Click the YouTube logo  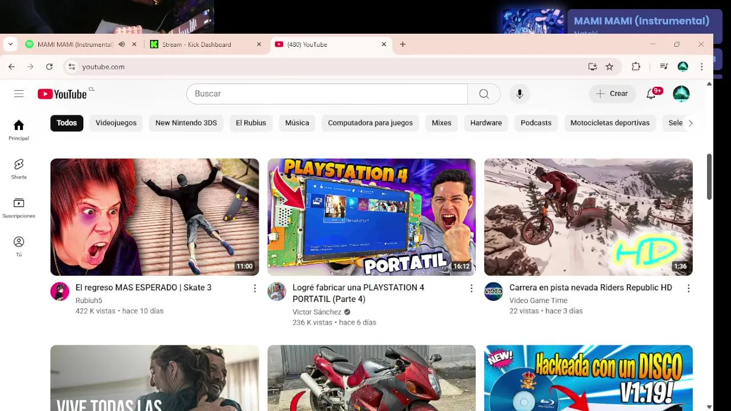coord(62,94)
